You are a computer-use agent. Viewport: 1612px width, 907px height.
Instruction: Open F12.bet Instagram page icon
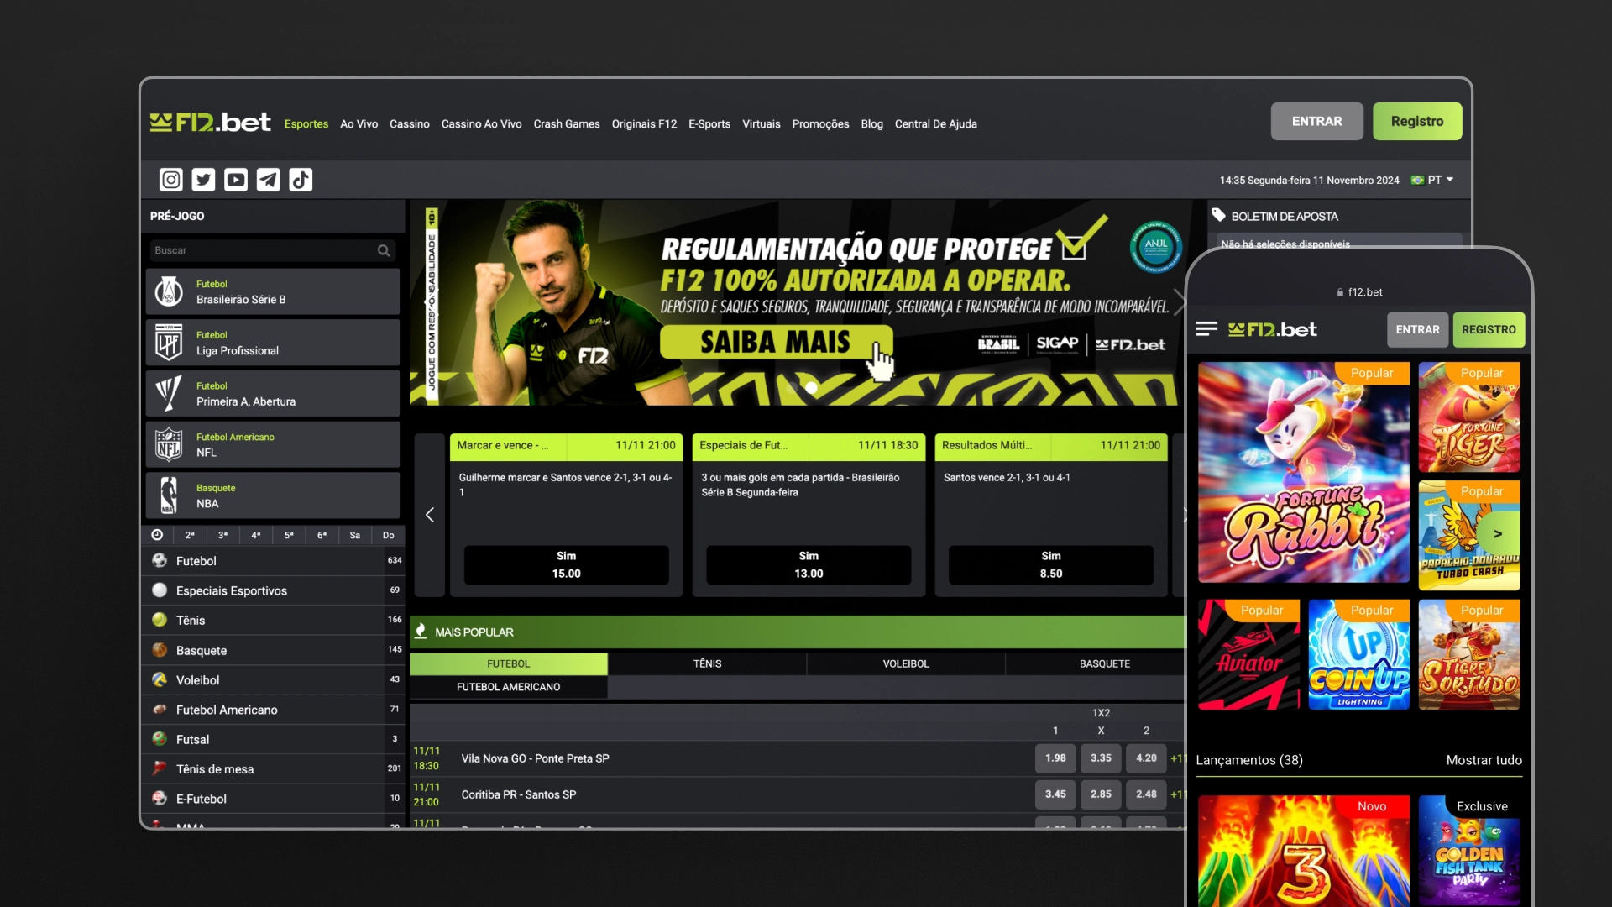(x=171, y=180)
